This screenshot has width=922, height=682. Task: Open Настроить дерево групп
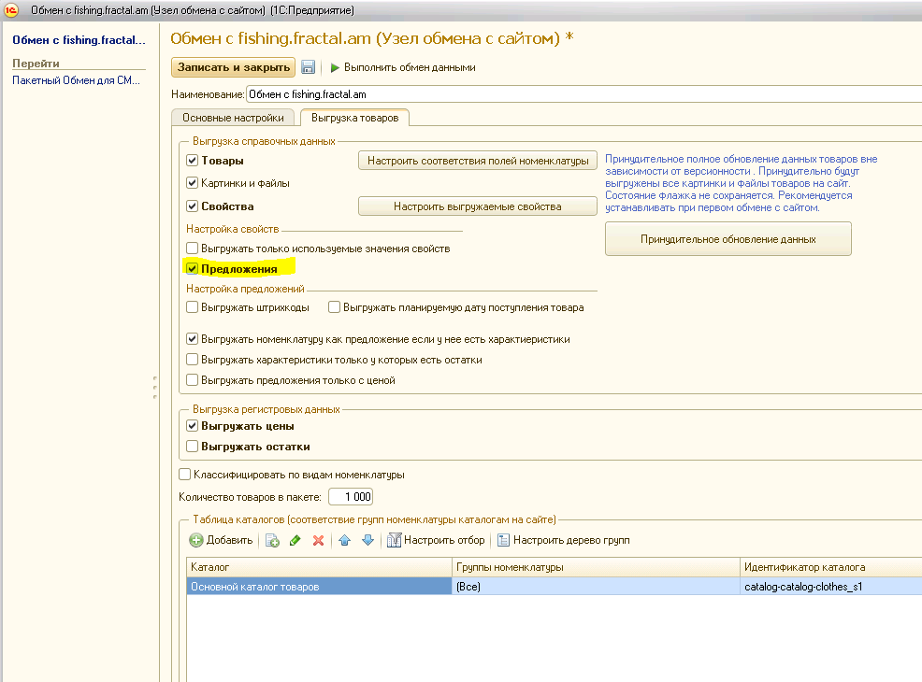pos(563,540)
